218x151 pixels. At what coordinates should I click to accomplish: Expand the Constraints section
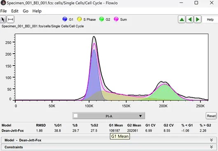click(109, 147)
